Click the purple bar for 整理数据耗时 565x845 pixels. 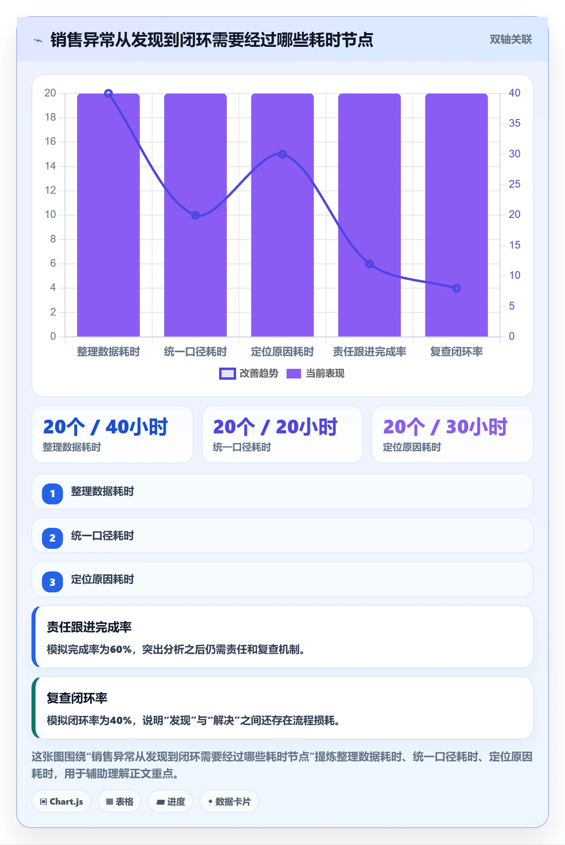coord(108,215)
